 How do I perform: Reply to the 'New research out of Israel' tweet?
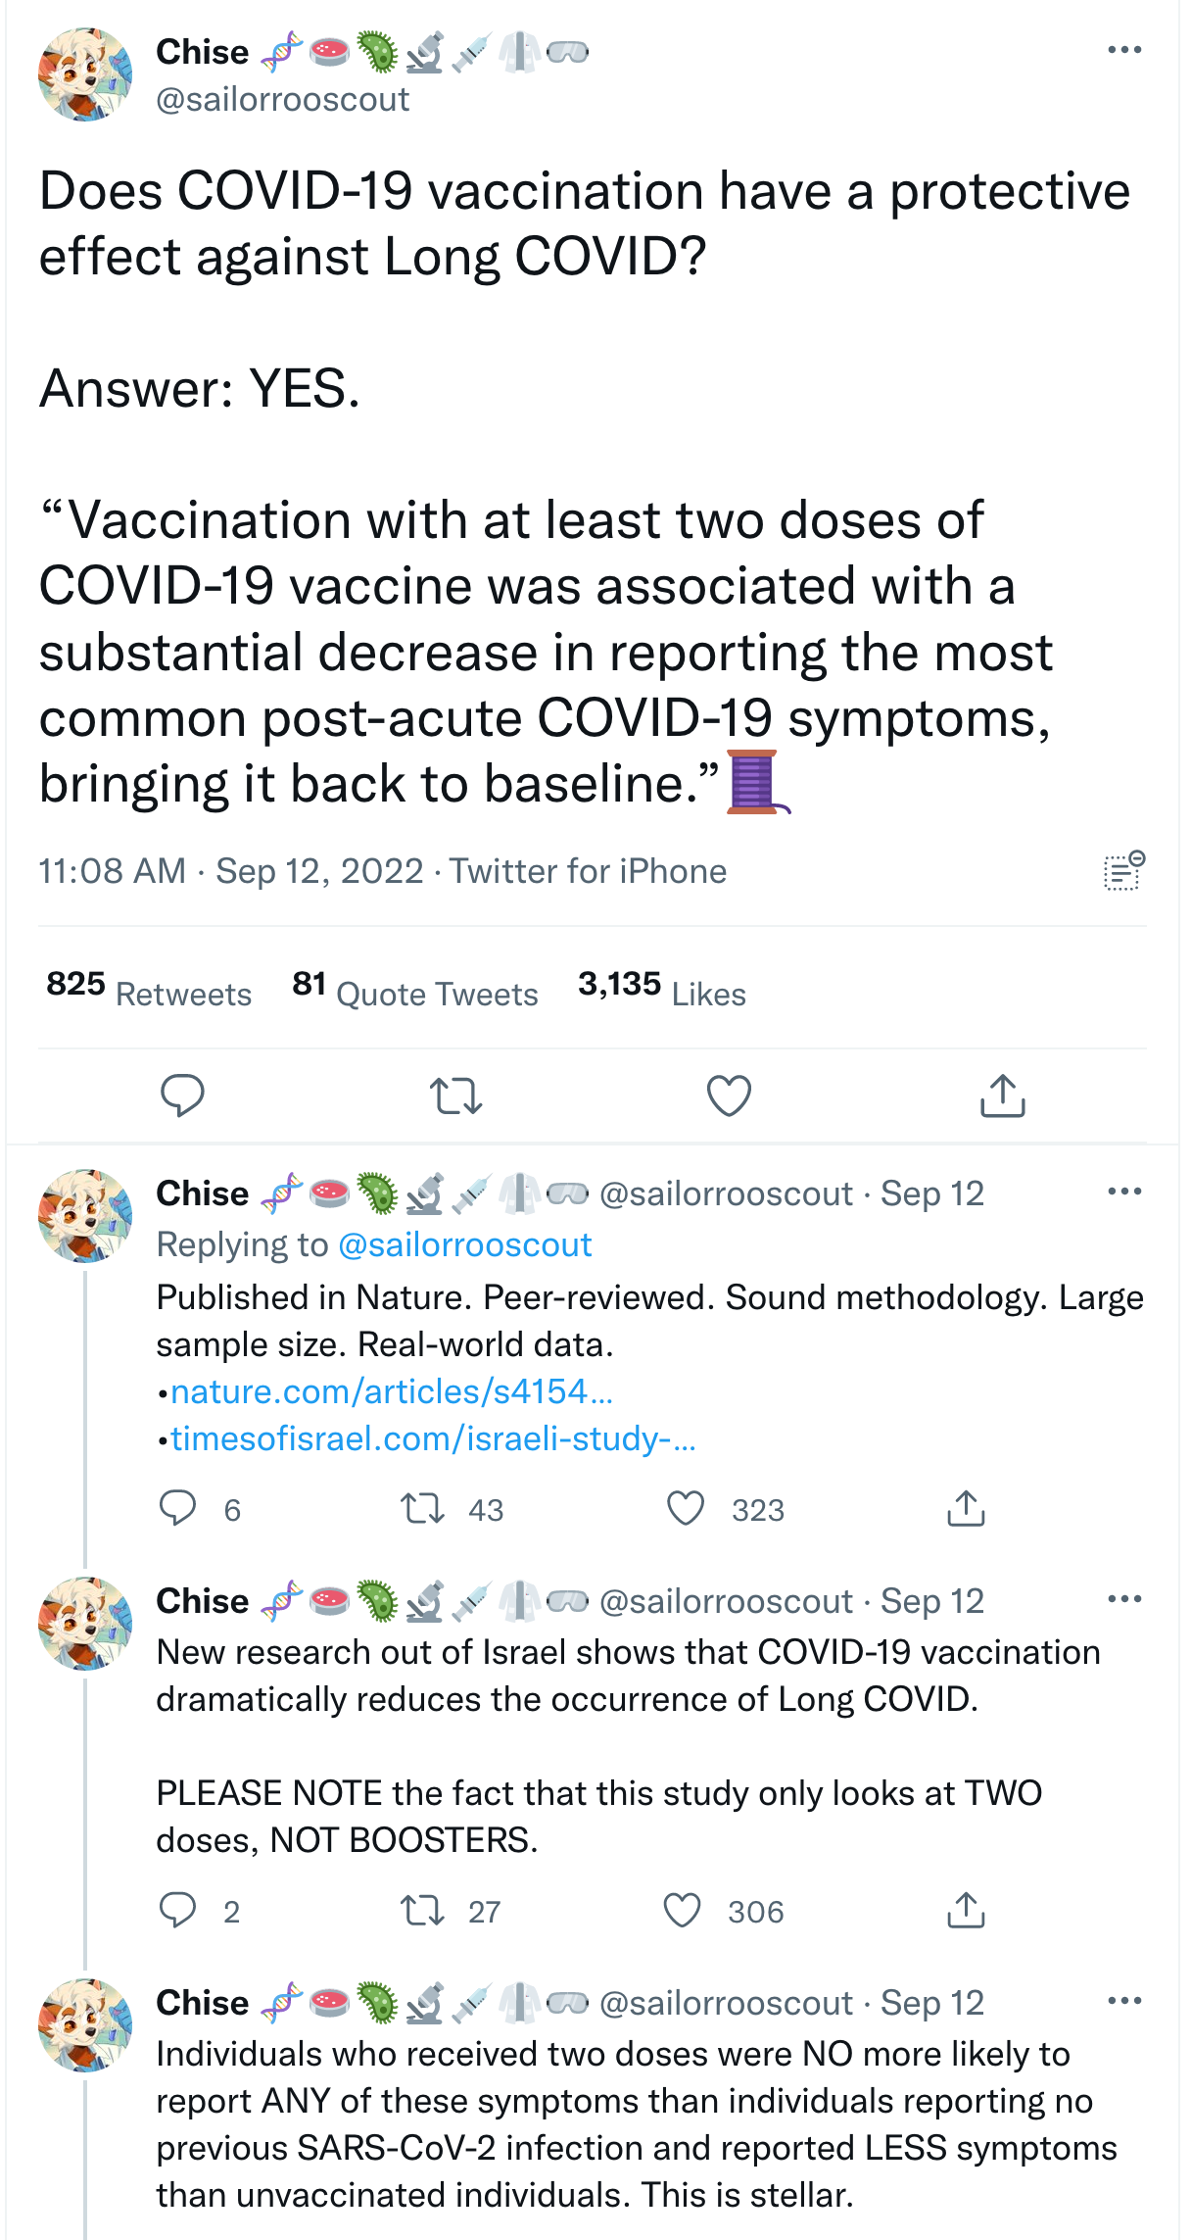pyautogui.click(x=178, y=1910)
